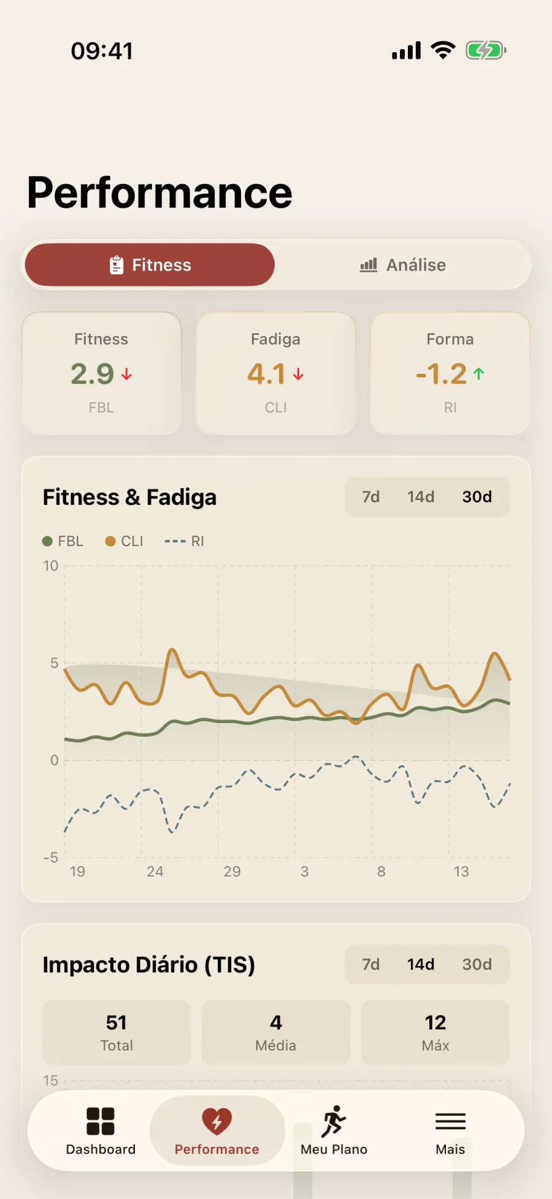
Task: Tap the red down arrow next to 2.9
Action: click(x=126, y=374)
